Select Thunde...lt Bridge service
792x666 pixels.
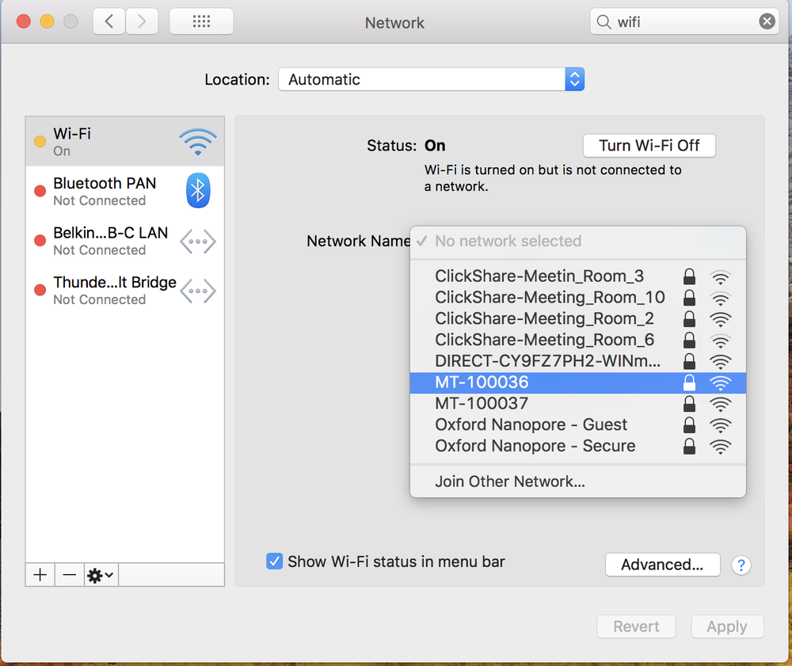125,290
